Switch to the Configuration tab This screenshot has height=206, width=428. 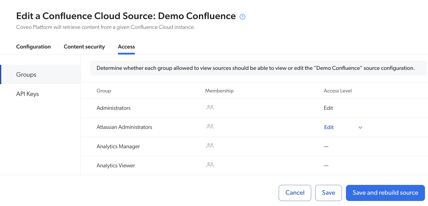[x=33, y=47]
